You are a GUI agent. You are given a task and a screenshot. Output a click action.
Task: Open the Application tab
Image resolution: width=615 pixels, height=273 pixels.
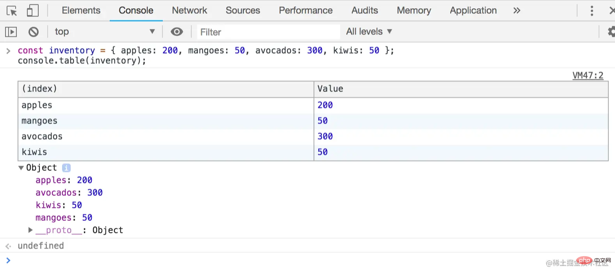point(473,11)
